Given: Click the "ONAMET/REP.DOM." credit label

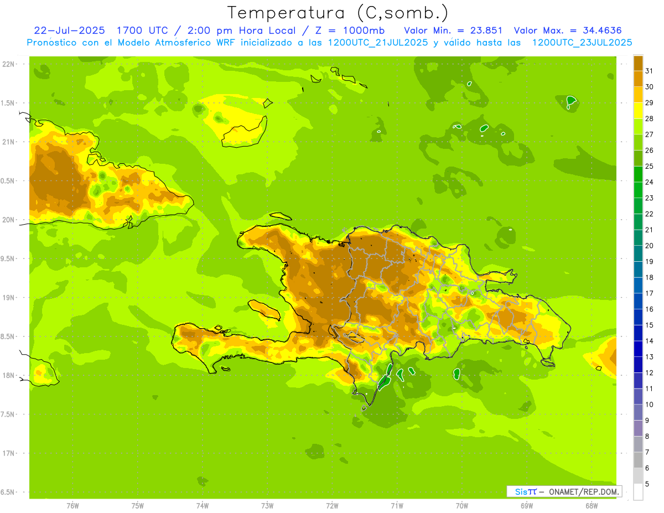Looking at the screenshot, I should coord(584,491).
